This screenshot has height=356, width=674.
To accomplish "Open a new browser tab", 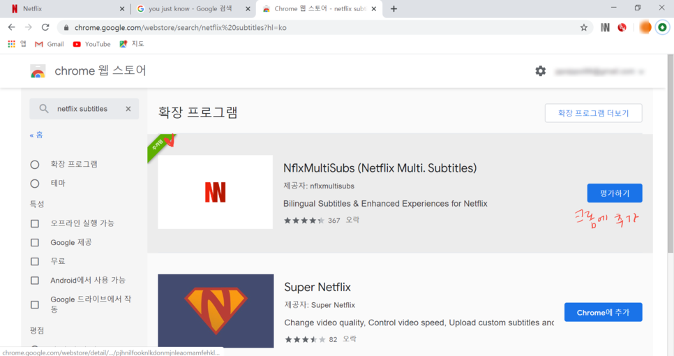I will pos(394,8).
